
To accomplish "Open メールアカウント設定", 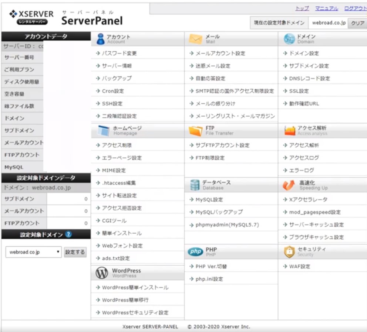I will 220,53.
